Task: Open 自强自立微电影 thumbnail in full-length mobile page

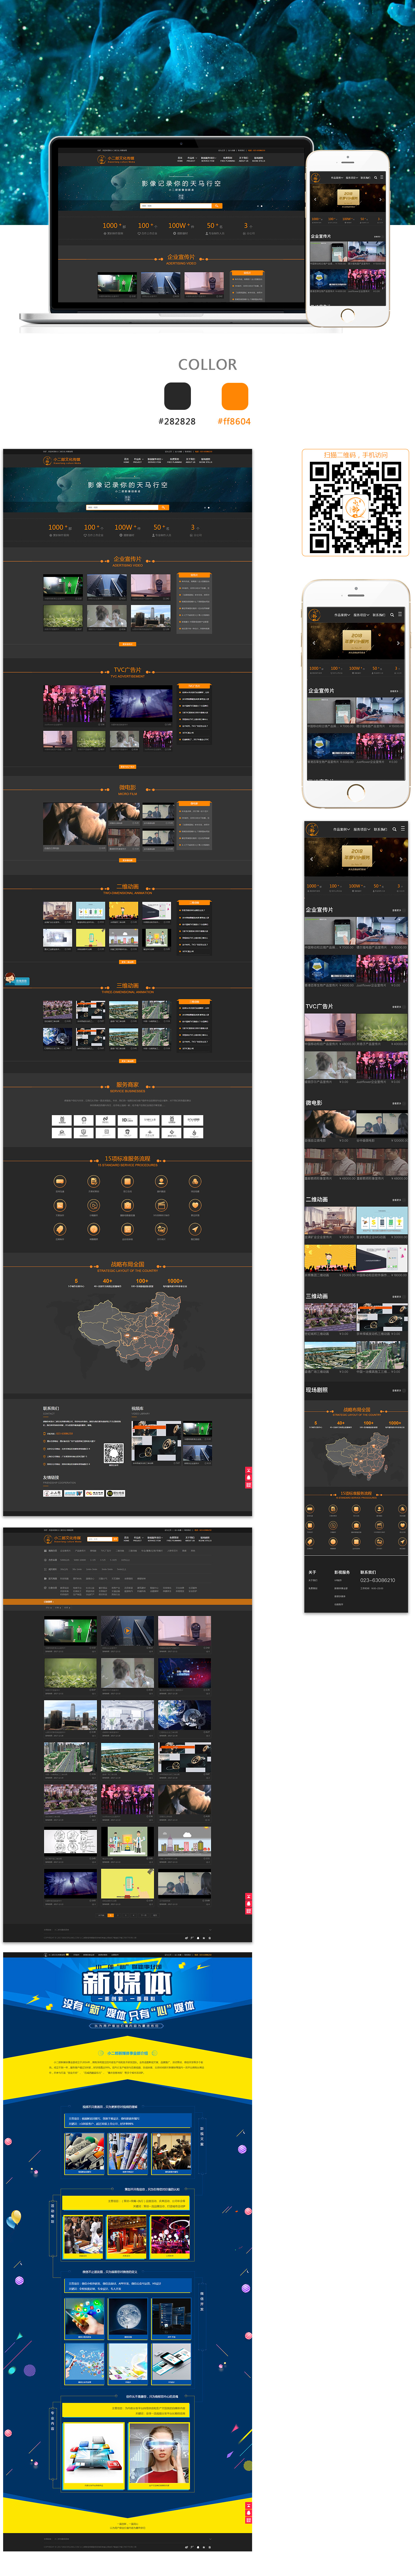Action: 330,1124
